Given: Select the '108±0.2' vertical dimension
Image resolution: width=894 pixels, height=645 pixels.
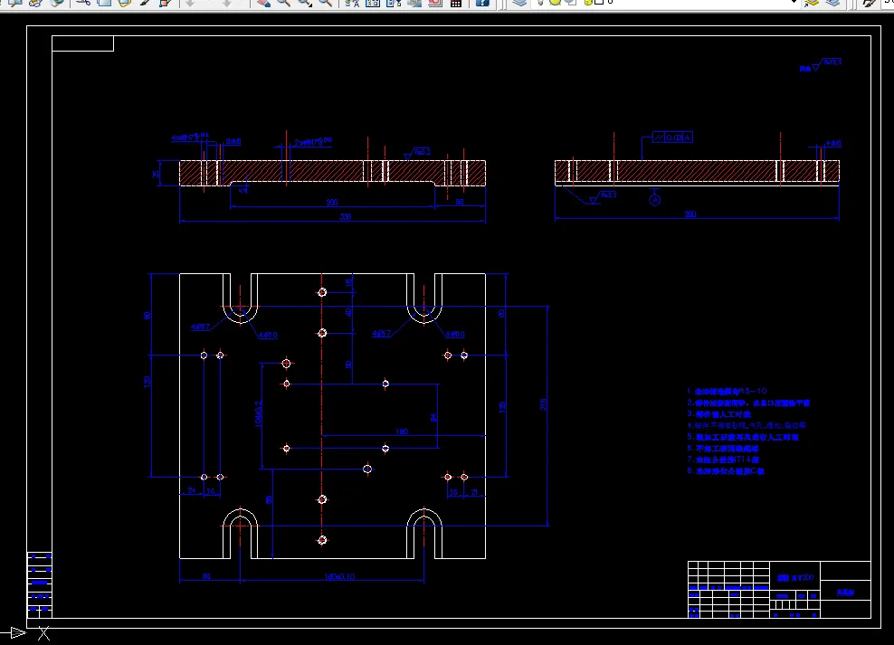Looking at the screenshot, I should (x=258, y=413).
